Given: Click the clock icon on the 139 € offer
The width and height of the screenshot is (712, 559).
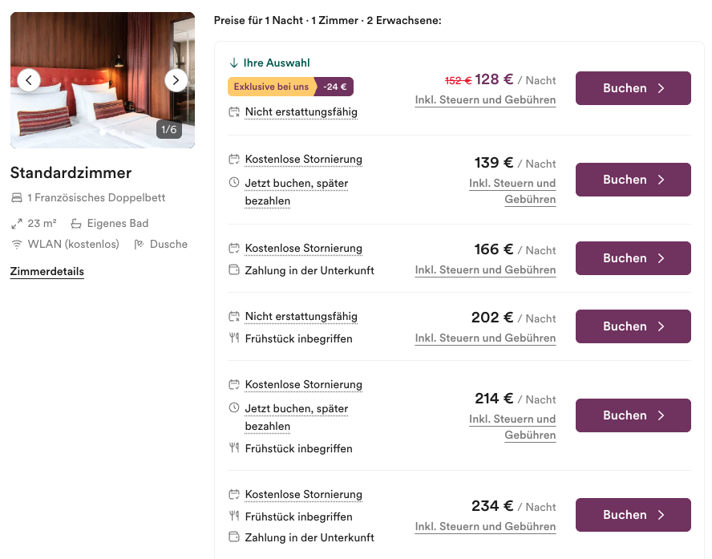Looking at the screenshot, I should (234, 183).
